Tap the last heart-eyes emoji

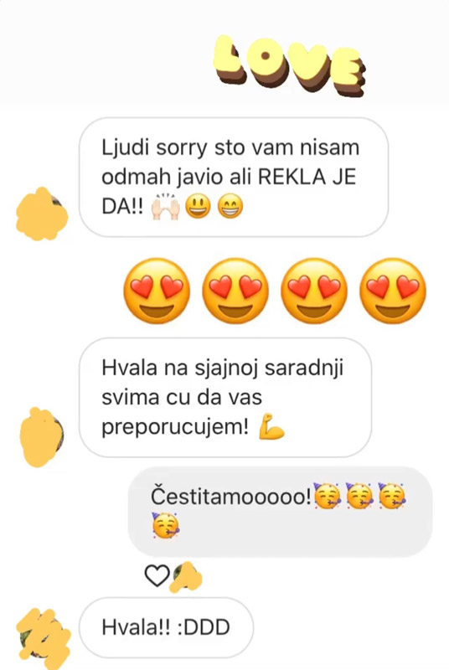tap(392, 291)
